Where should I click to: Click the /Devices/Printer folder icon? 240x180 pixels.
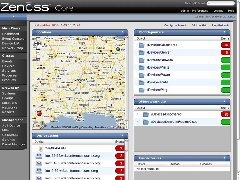pos(142,68)
